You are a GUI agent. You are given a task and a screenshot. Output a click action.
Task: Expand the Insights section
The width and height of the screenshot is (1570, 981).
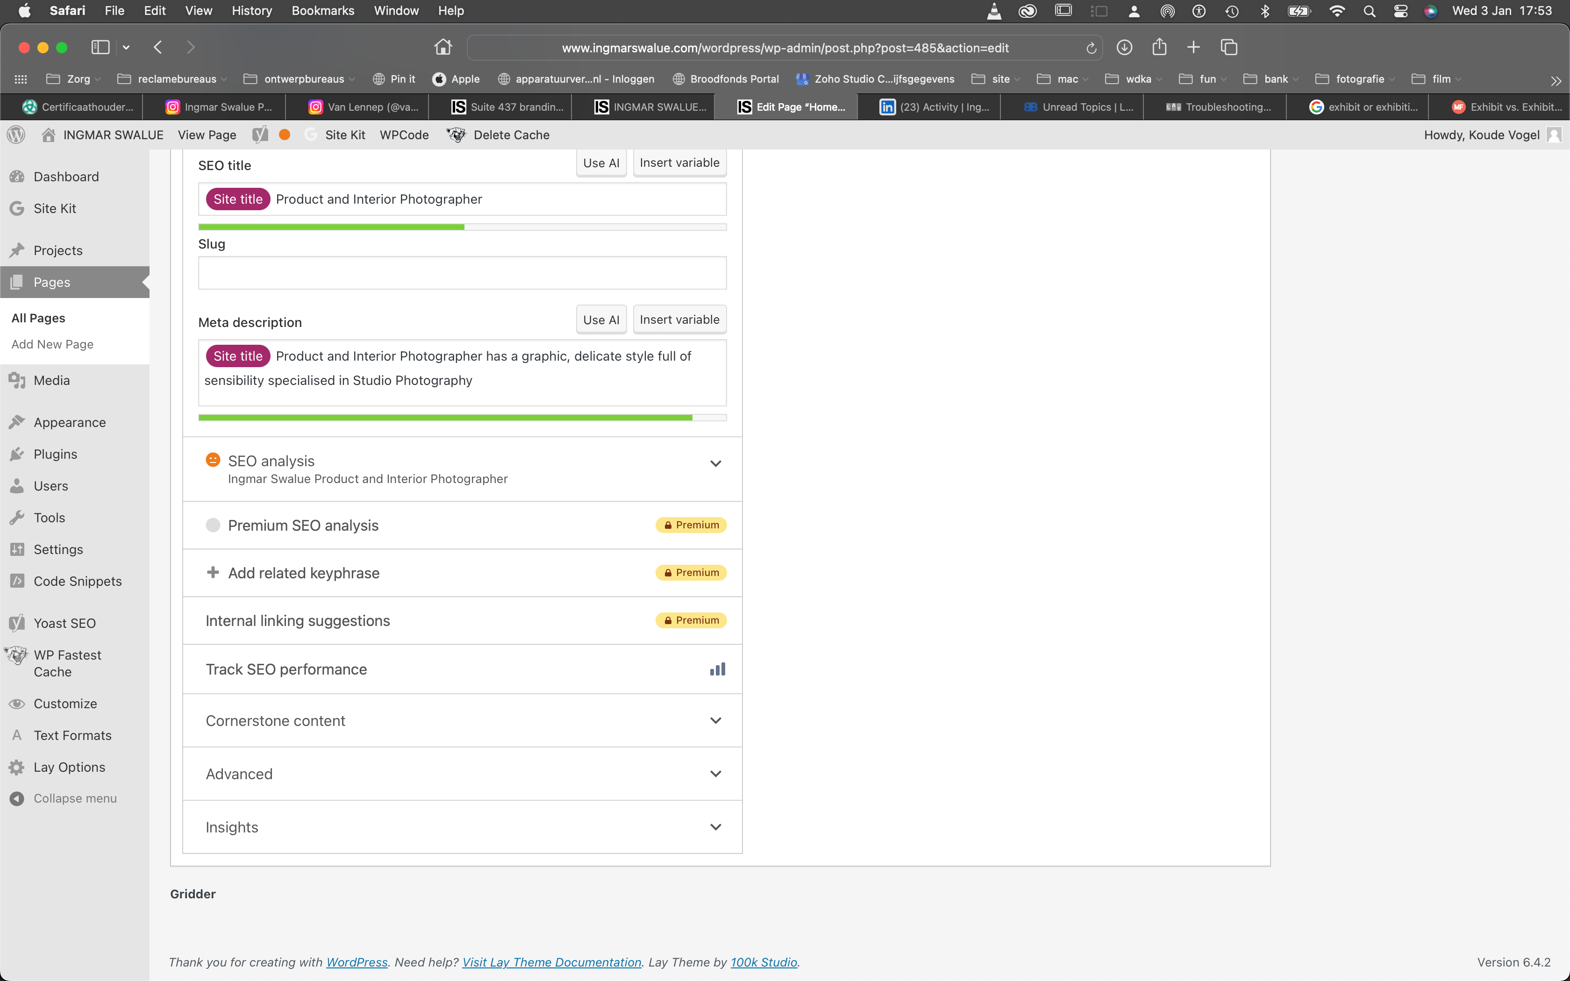[715, 827]
